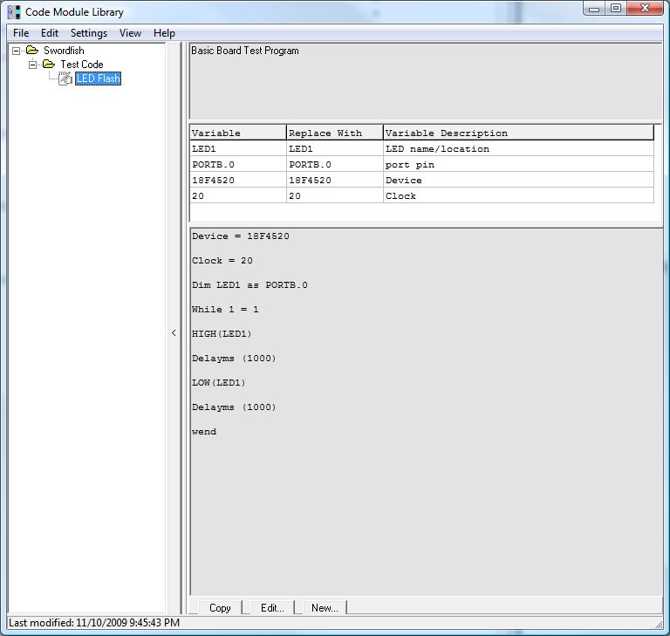Click the 'While 1 = 1' code line
Screen dimensions: 670x636
[x=225, y=309]
